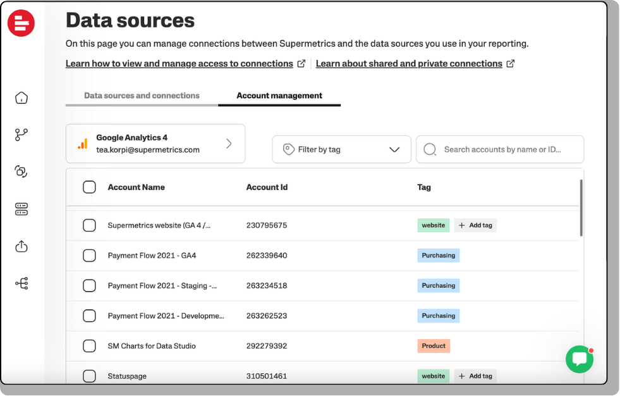Click tea.korpi@supermetrics.com email text
620x396 pixels.
point(148,150)
